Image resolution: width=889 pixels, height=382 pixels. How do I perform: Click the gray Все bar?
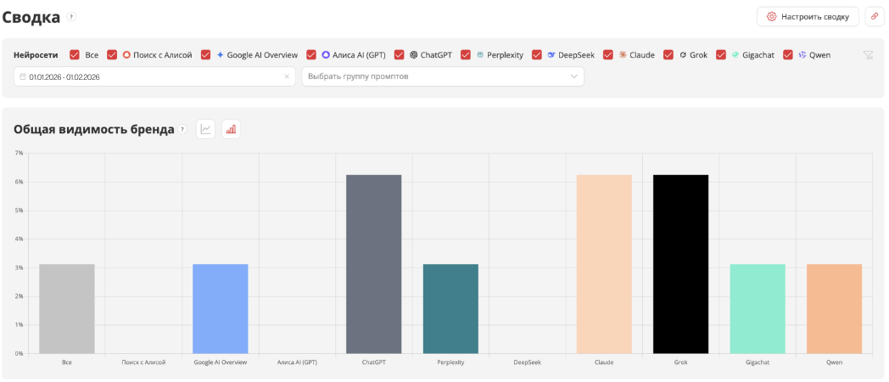[67, 309]
